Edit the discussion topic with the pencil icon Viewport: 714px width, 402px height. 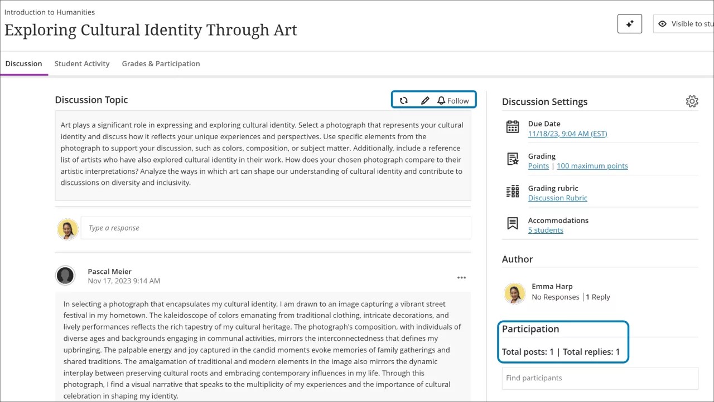coord(425,100)
